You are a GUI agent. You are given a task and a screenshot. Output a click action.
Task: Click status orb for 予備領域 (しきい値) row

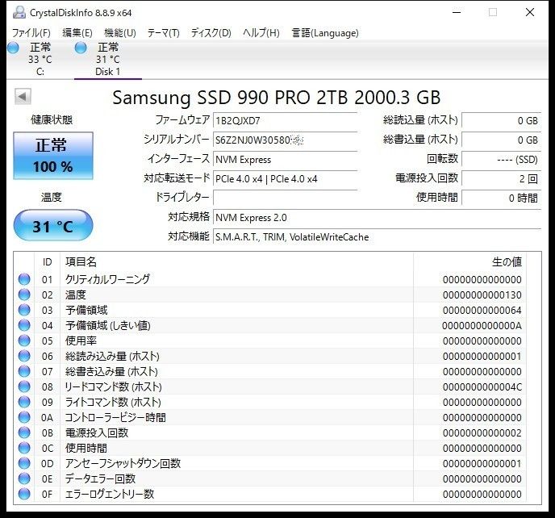click(24, 325)
